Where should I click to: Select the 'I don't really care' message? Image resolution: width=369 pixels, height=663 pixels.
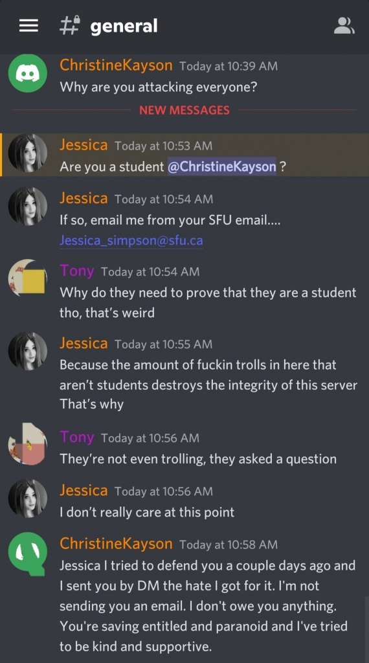pos(147,513)
